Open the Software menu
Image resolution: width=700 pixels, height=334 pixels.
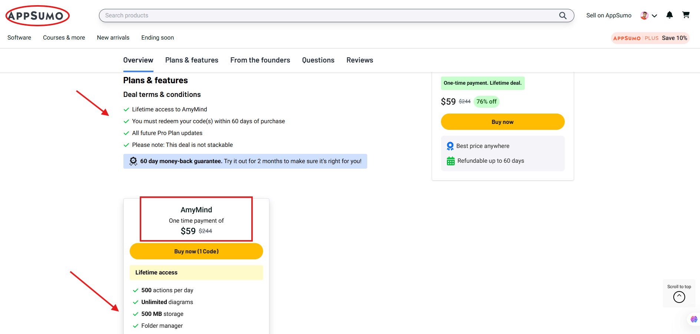(x=19, y=38)
